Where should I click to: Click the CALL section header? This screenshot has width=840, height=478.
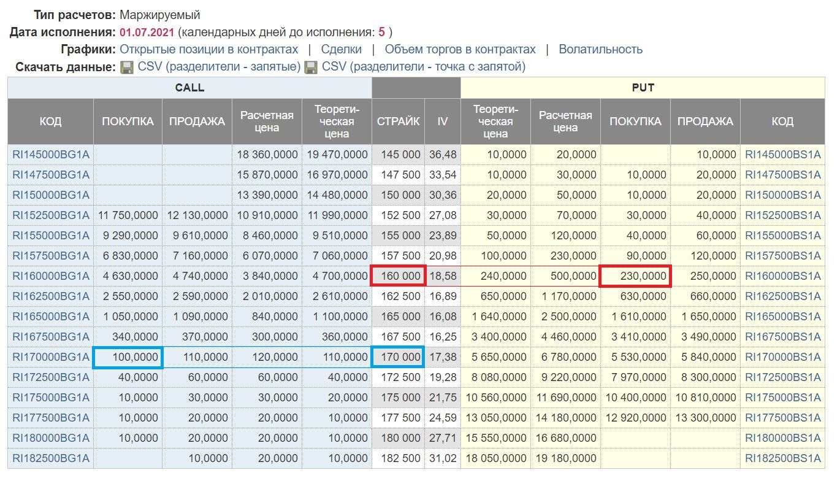pyautogui.click(x=189, y=88)
